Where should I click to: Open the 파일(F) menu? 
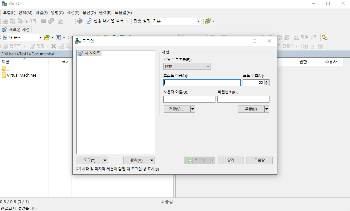pyautogui.click(x=42, y=13)
